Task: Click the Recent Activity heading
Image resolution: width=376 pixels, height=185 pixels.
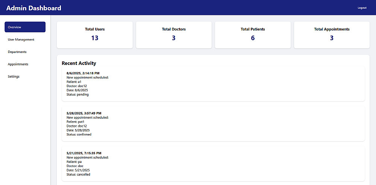Action: pyautogui.click(x=79, y=63)
